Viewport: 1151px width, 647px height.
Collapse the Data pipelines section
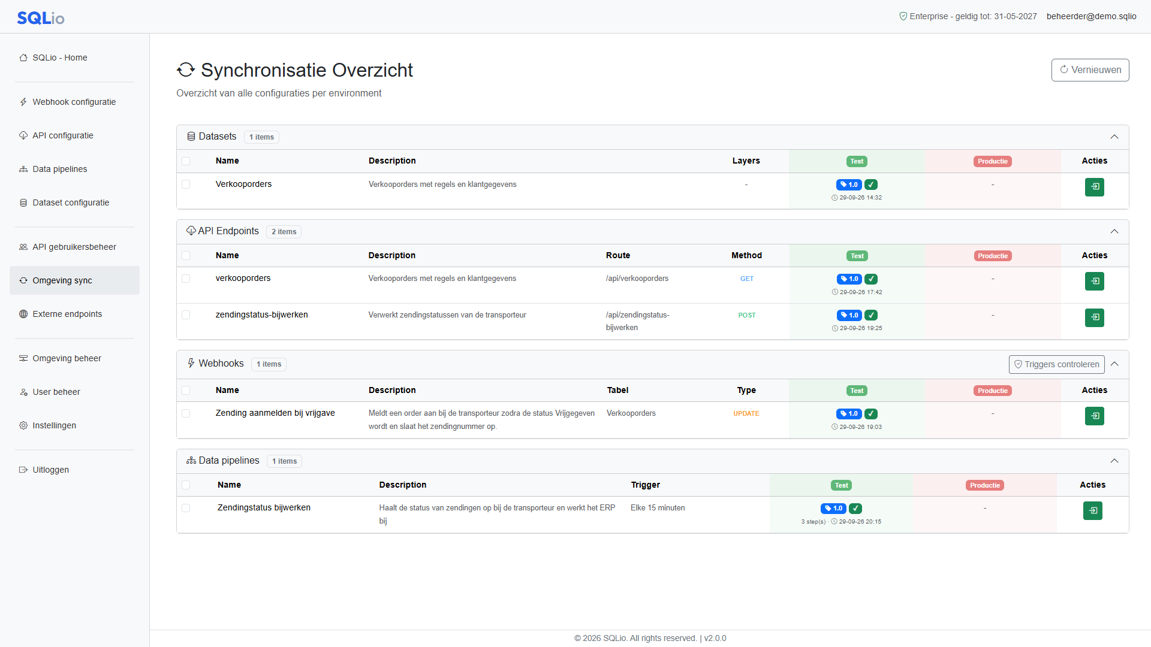click(1114, 461)
